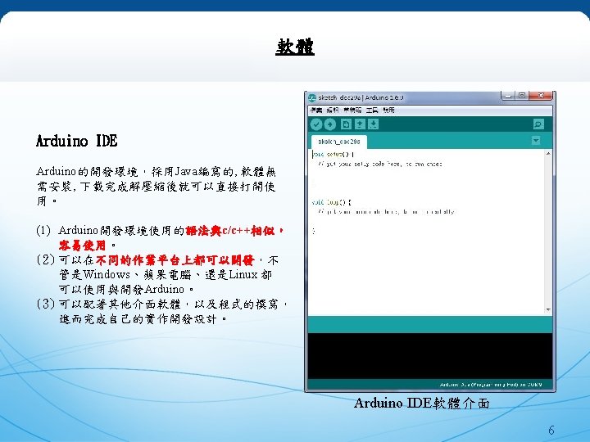Open the File (檔案) menu
This screenshot has width=590, height=442.
point(316,110)
